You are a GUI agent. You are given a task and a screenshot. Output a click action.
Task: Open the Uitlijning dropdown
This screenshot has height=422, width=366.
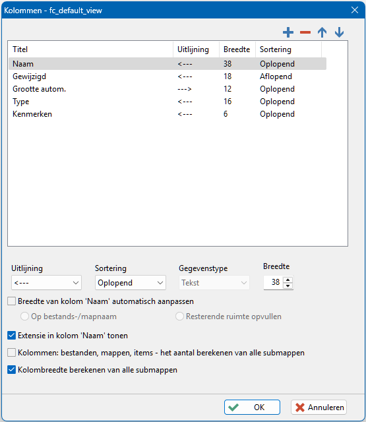click(x=46, y=283)
